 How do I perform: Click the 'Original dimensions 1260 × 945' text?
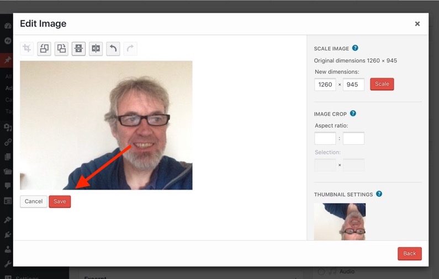click(x=355, y=61)
